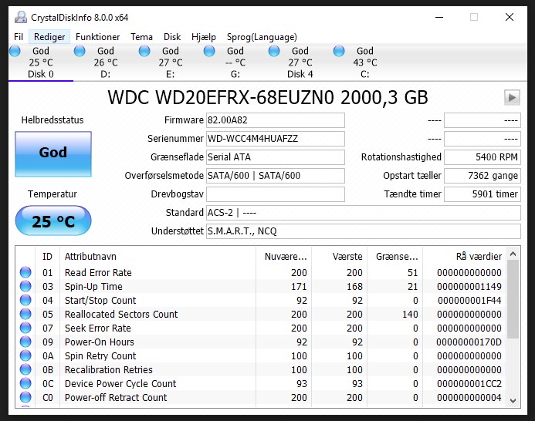This screenshot has width=535, height=421.
Task: Click status orb for Reallocated Sectors Count
Action: point(25,314)
